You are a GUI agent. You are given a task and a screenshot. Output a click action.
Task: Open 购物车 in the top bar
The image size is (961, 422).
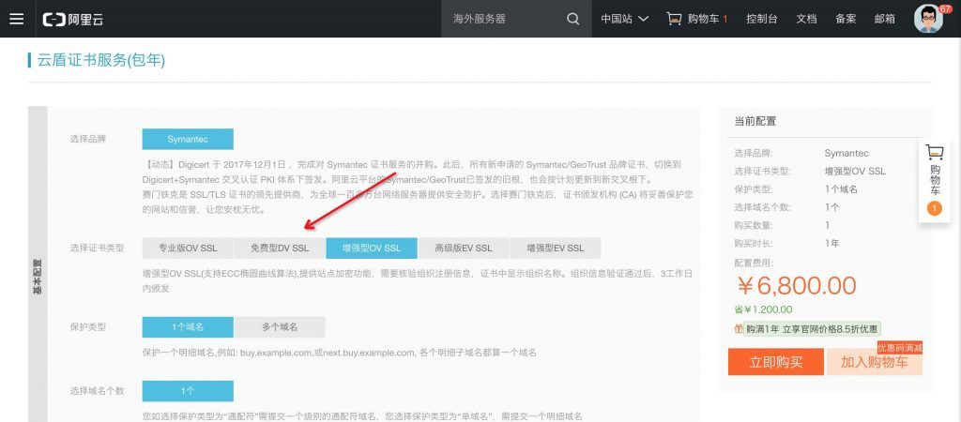tap(704, 19)
